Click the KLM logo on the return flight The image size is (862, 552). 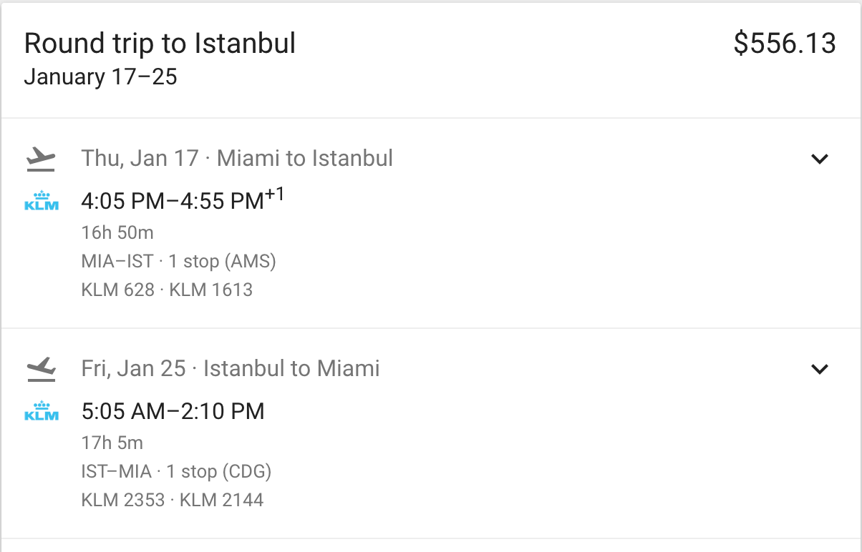[x=42, y=411]
